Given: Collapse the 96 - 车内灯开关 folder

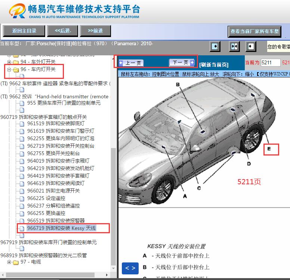Looking at the screenshot, I should pyautogui.click(x=9, y=70).
